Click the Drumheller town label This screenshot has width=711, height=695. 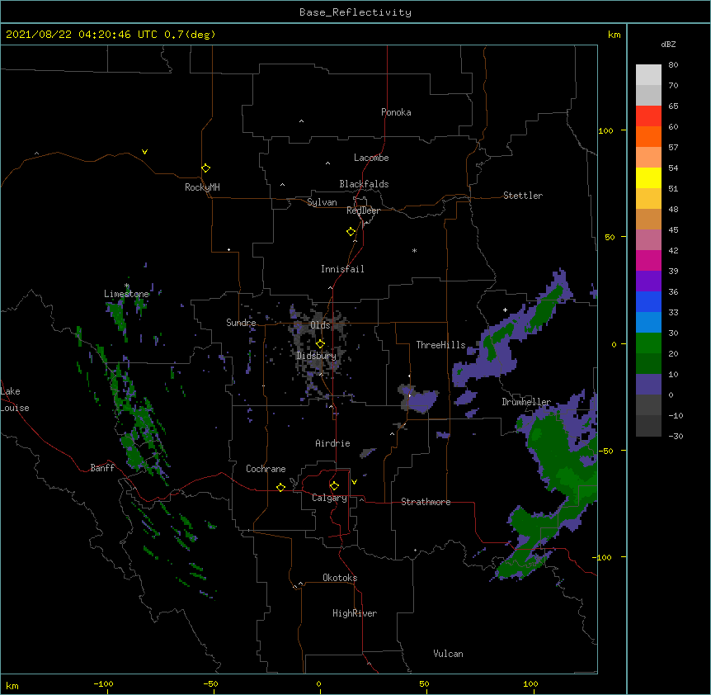click(526, 402)
